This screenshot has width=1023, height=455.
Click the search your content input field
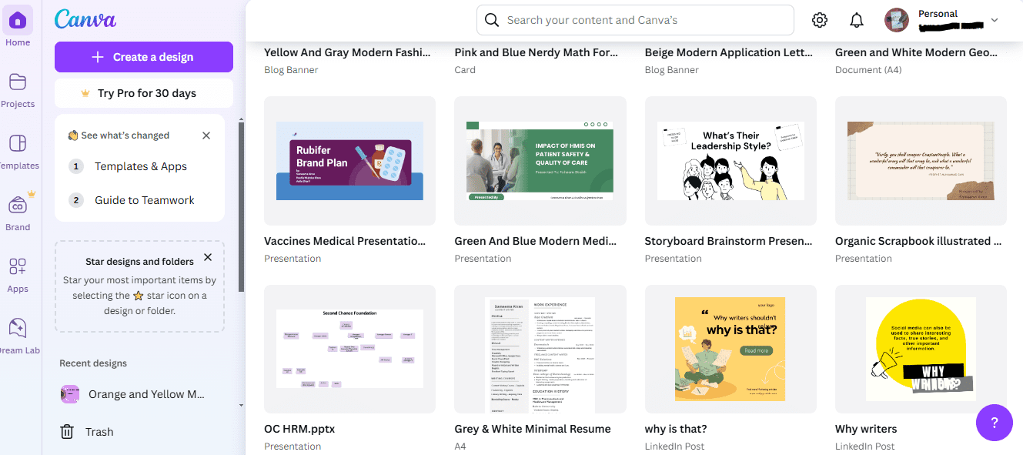click(634, 19)
